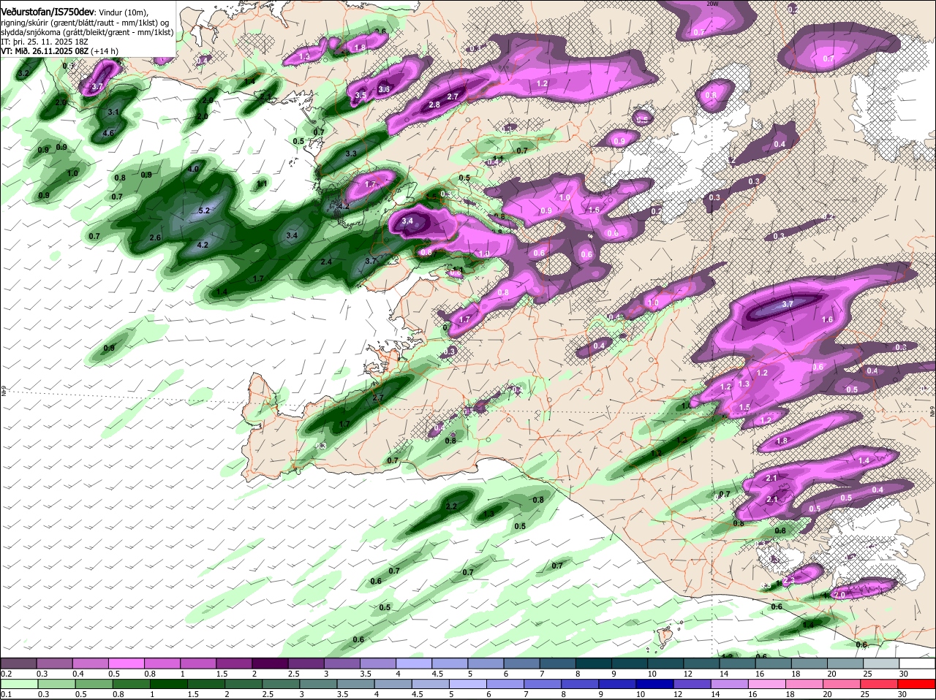Click the 0.1 label in the rain legend
This screenshot has width=936, height=700.
click(x=6, y=694)
